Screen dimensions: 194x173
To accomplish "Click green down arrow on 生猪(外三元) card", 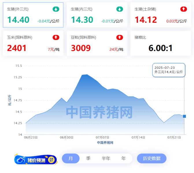I will (56, 9).
